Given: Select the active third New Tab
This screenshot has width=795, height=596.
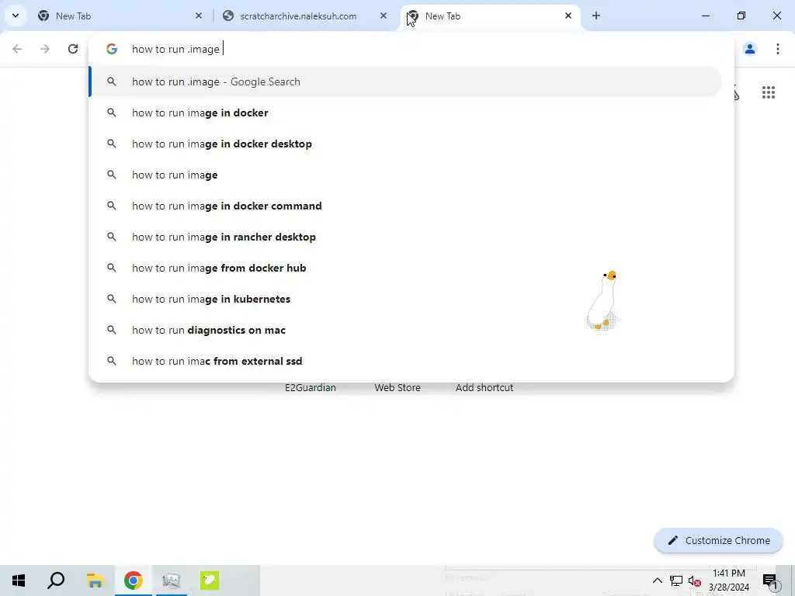Looking at the screenshot, I should pyautogui.click(x=491, y=16).
